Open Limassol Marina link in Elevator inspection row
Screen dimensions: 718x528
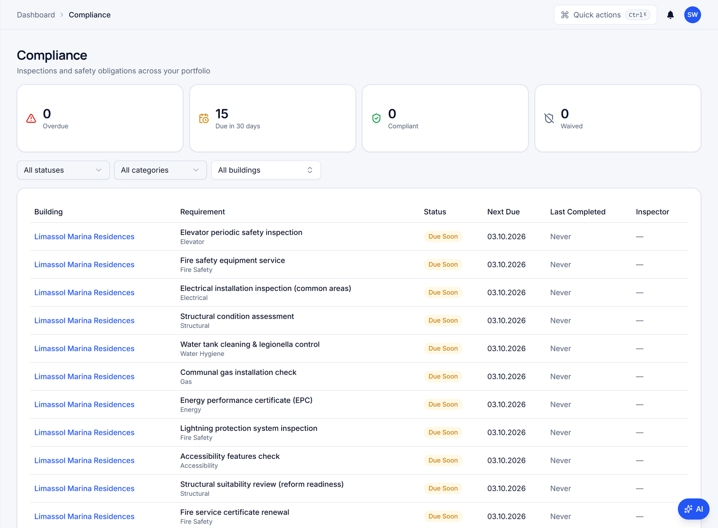[x=84, y=237]
